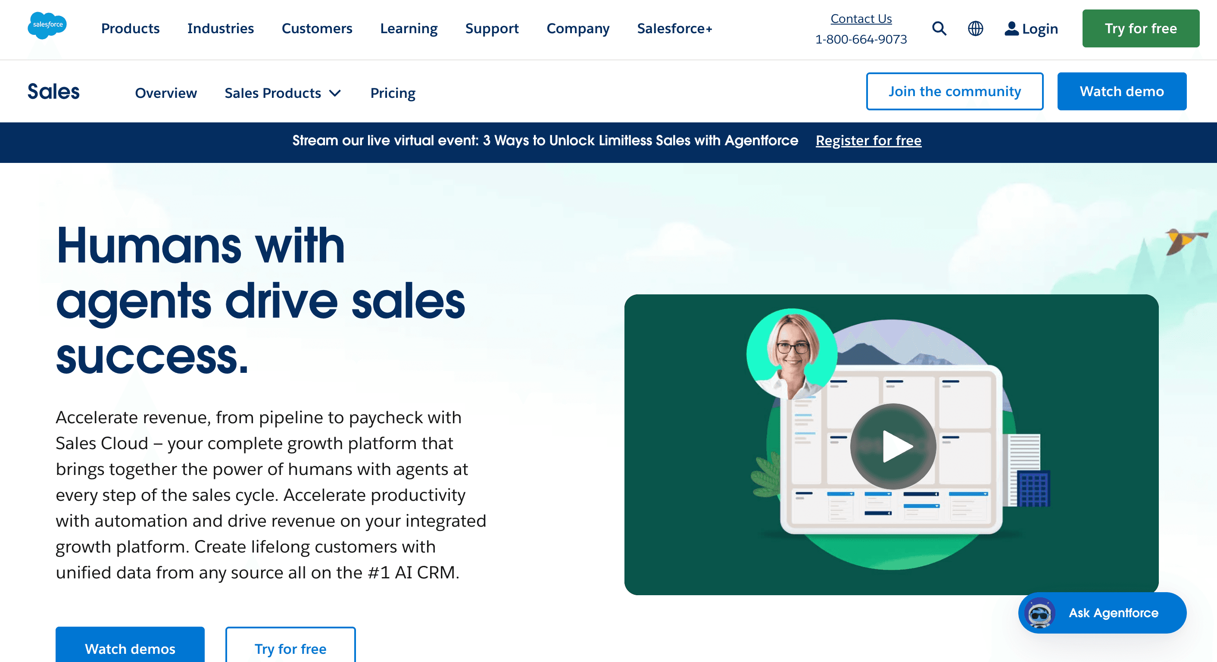The image size is (1217, 662).
Task: Click the Salesforce cloud logo
Action: click(x=47, y=25)
